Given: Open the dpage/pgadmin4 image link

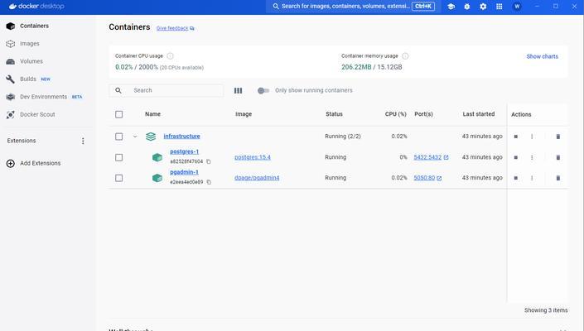Looking at the screenshot, I should click(x=257, y=178).
